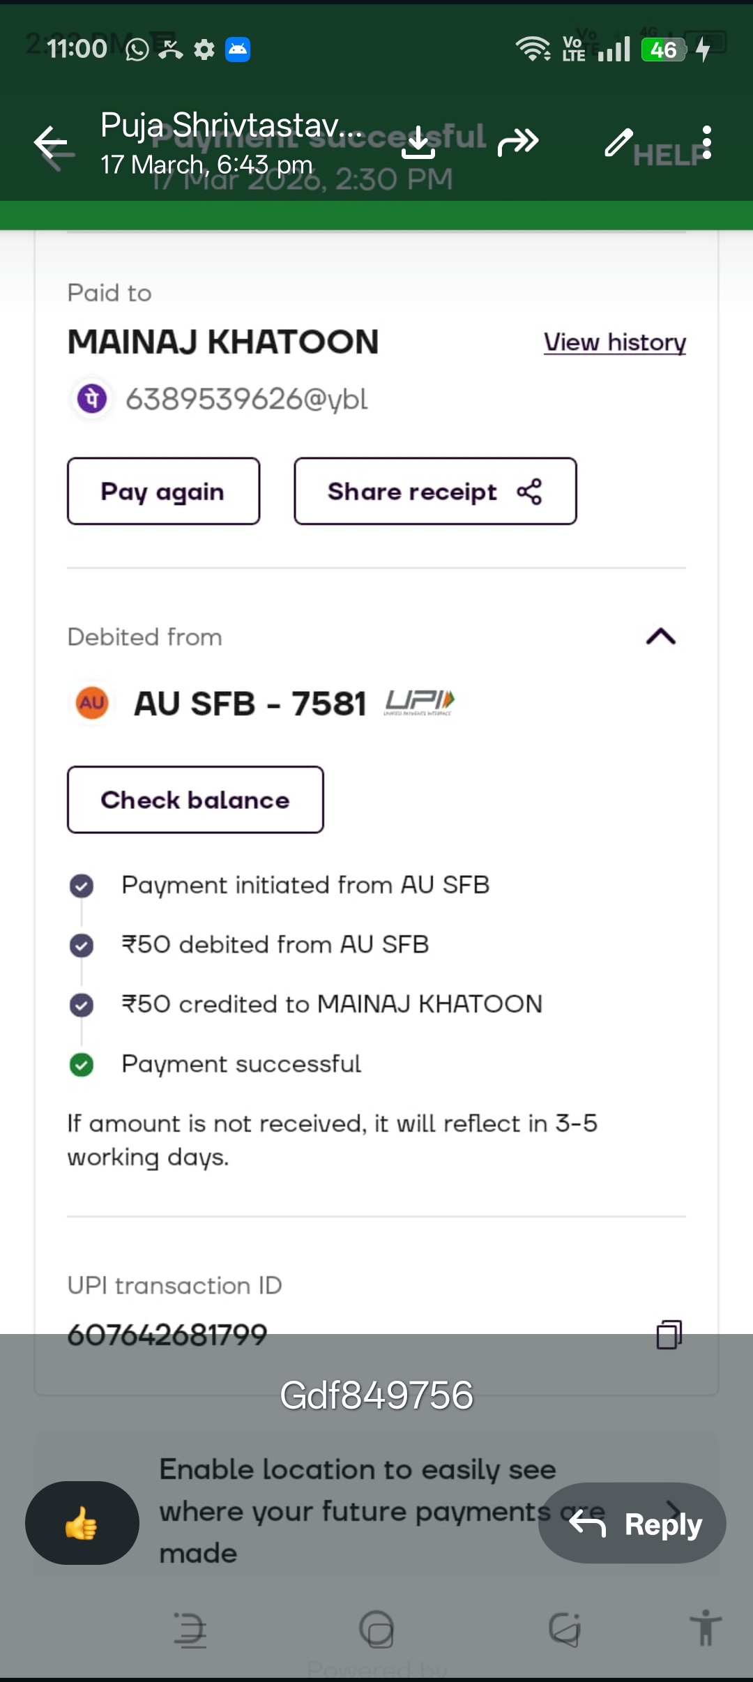The image size is (753, 1682).
Task: Tap the pencil edit icon
Action: tap(618, 142)
